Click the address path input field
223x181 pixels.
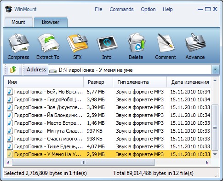pos(130,70)
